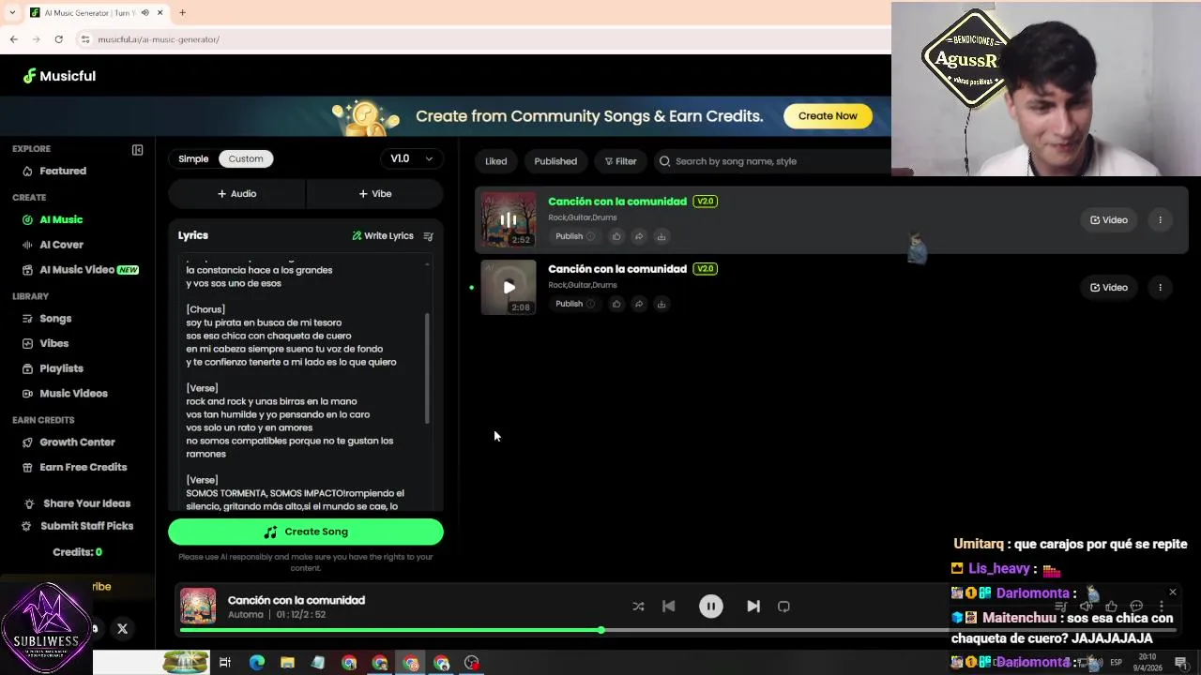Filter songs by Published
1201x675 pixels.
[555, 161]
